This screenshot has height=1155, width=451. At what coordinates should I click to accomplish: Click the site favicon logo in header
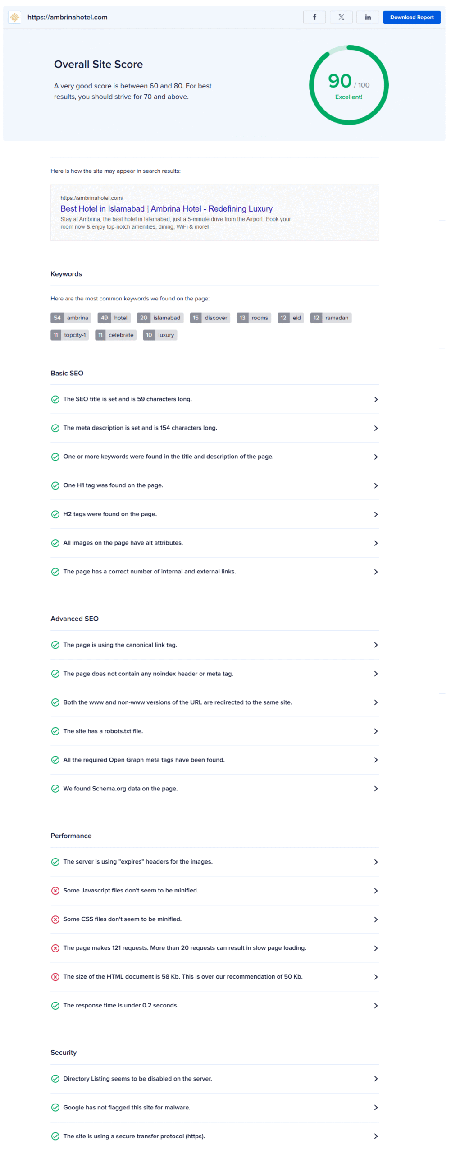(15, 17)
